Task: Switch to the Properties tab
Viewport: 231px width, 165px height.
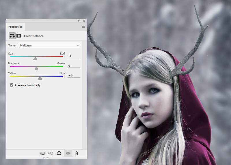Action: coord(15,27)
